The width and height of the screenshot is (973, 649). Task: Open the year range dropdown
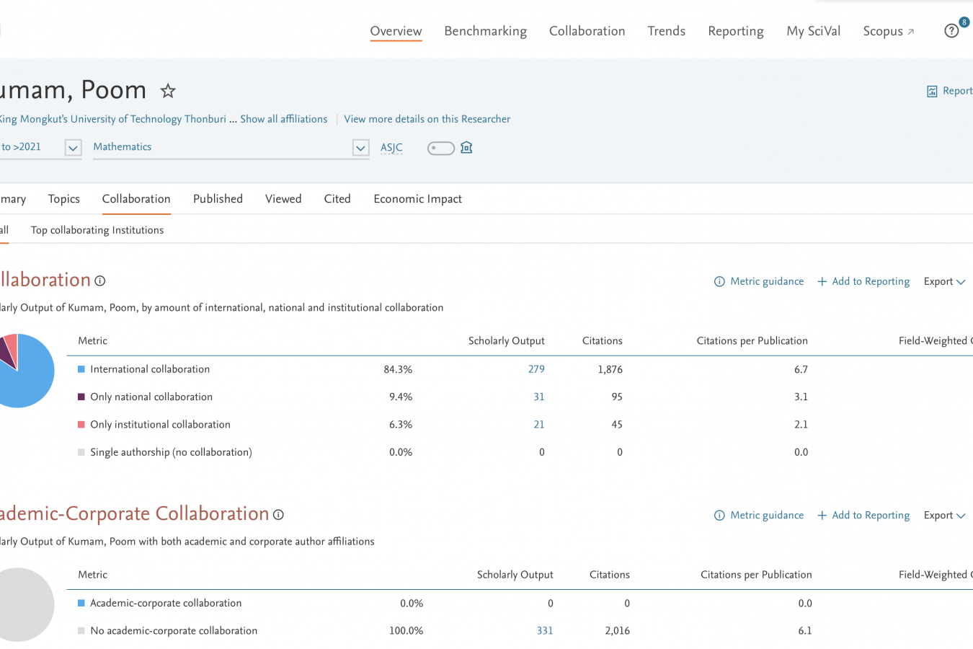pos(73,148)
